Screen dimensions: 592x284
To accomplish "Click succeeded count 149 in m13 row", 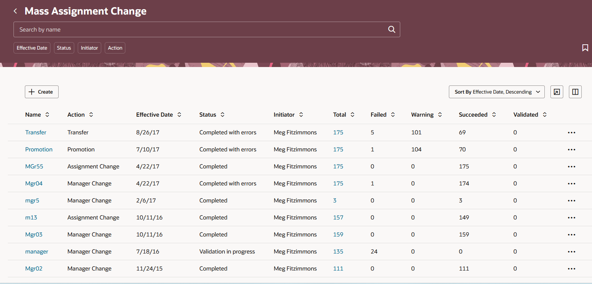I will [464, 217].
